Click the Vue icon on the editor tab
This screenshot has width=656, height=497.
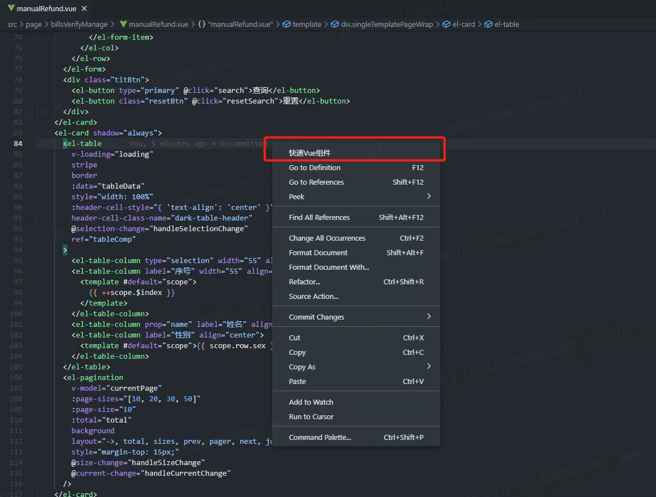(x=11, y=8)
